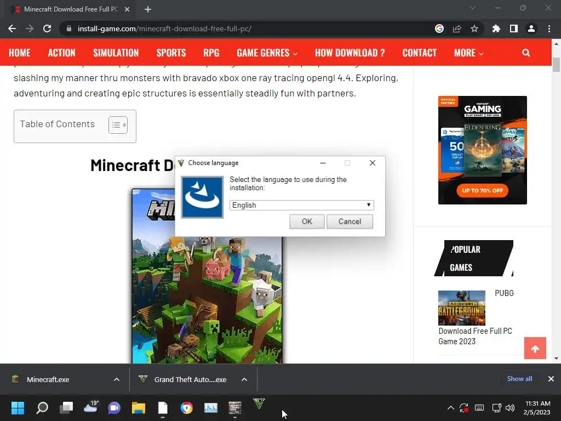Viewport: 561px width, 421px height.
Task: Open a new browser tab
Action: [148, 9]
